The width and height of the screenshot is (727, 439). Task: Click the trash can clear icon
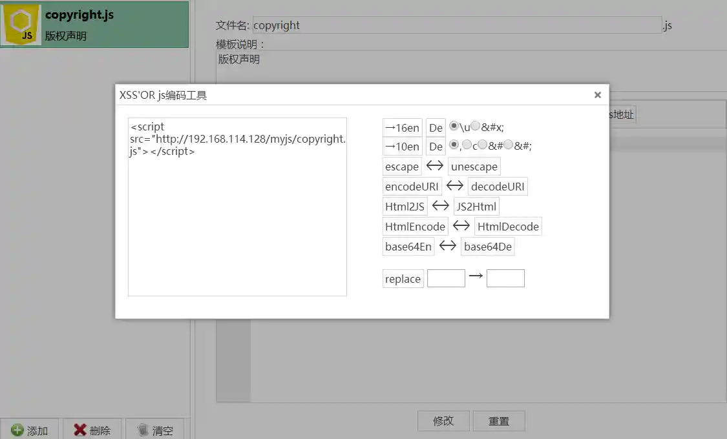(x=143, y=430)
